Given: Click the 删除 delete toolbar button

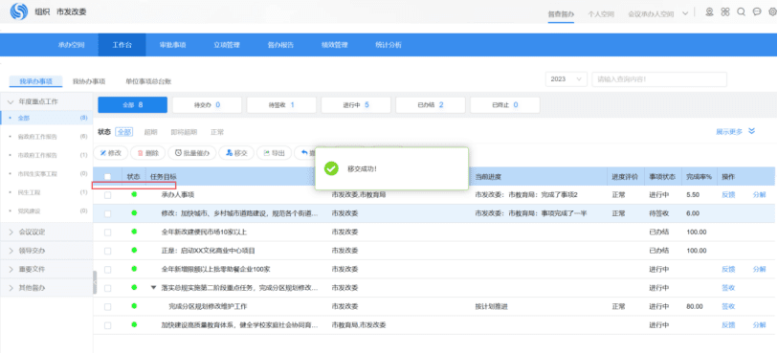Looking at the screenshot, I should point(148,153).
